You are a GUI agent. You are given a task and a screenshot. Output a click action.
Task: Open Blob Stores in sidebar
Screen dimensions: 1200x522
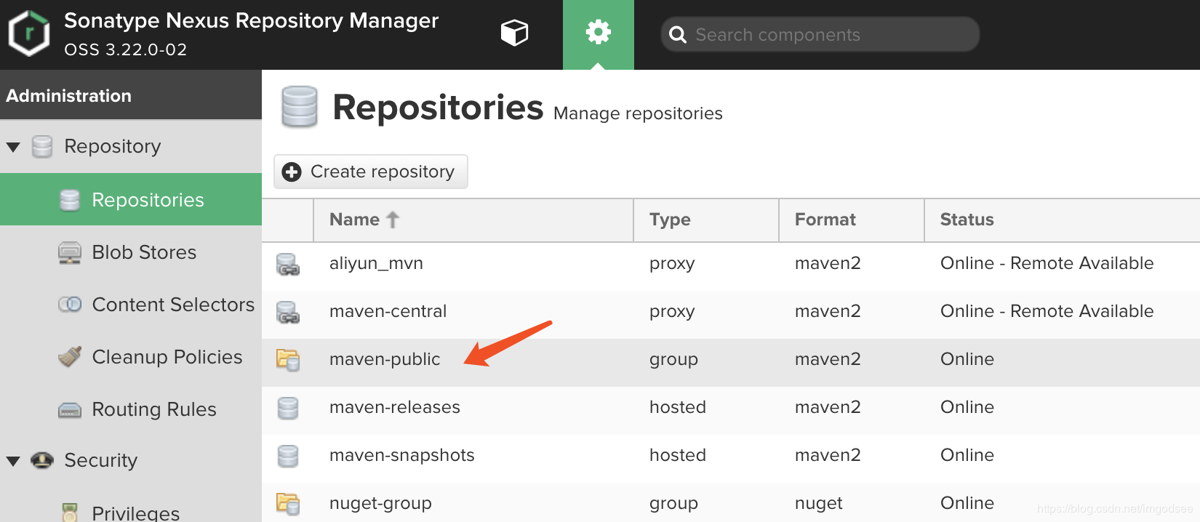point(144,252)
